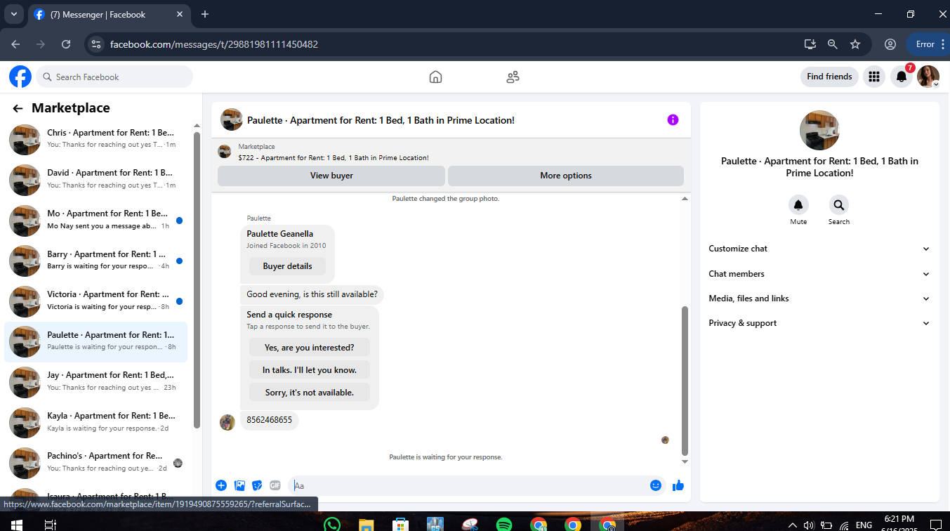Click the View buyer button

point(331,176)
